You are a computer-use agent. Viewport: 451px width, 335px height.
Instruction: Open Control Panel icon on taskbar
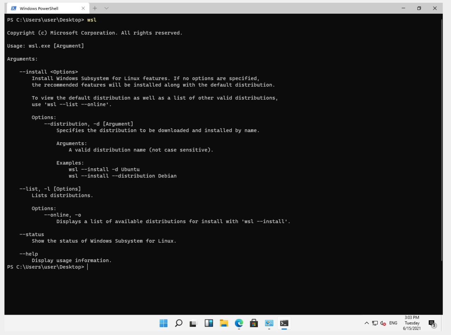tap(269, 323)
